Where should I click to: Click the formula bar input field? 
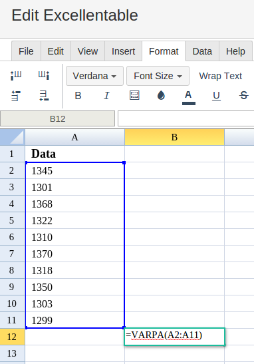tap(186, 118)
